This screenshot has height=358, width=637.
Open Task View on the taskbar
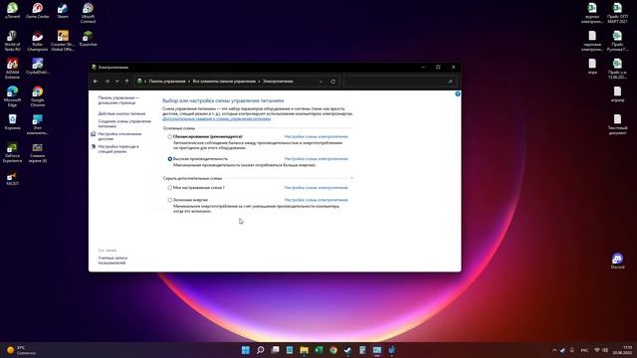(275, 350)
